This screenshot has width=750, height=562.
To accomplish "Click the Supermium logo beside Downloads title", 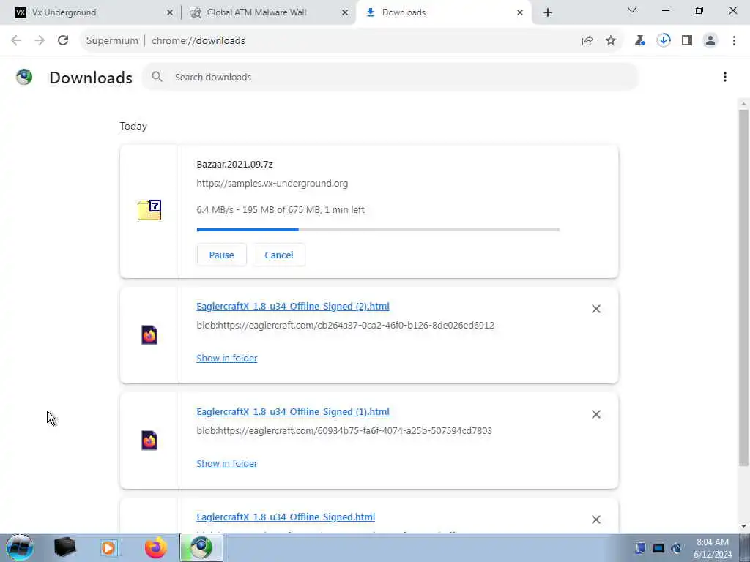I will 24,77.
